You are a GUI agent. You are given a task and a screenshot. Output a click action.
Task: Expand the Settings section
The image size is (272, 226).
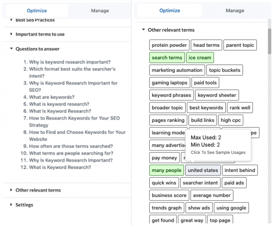[x=24, y=205]
